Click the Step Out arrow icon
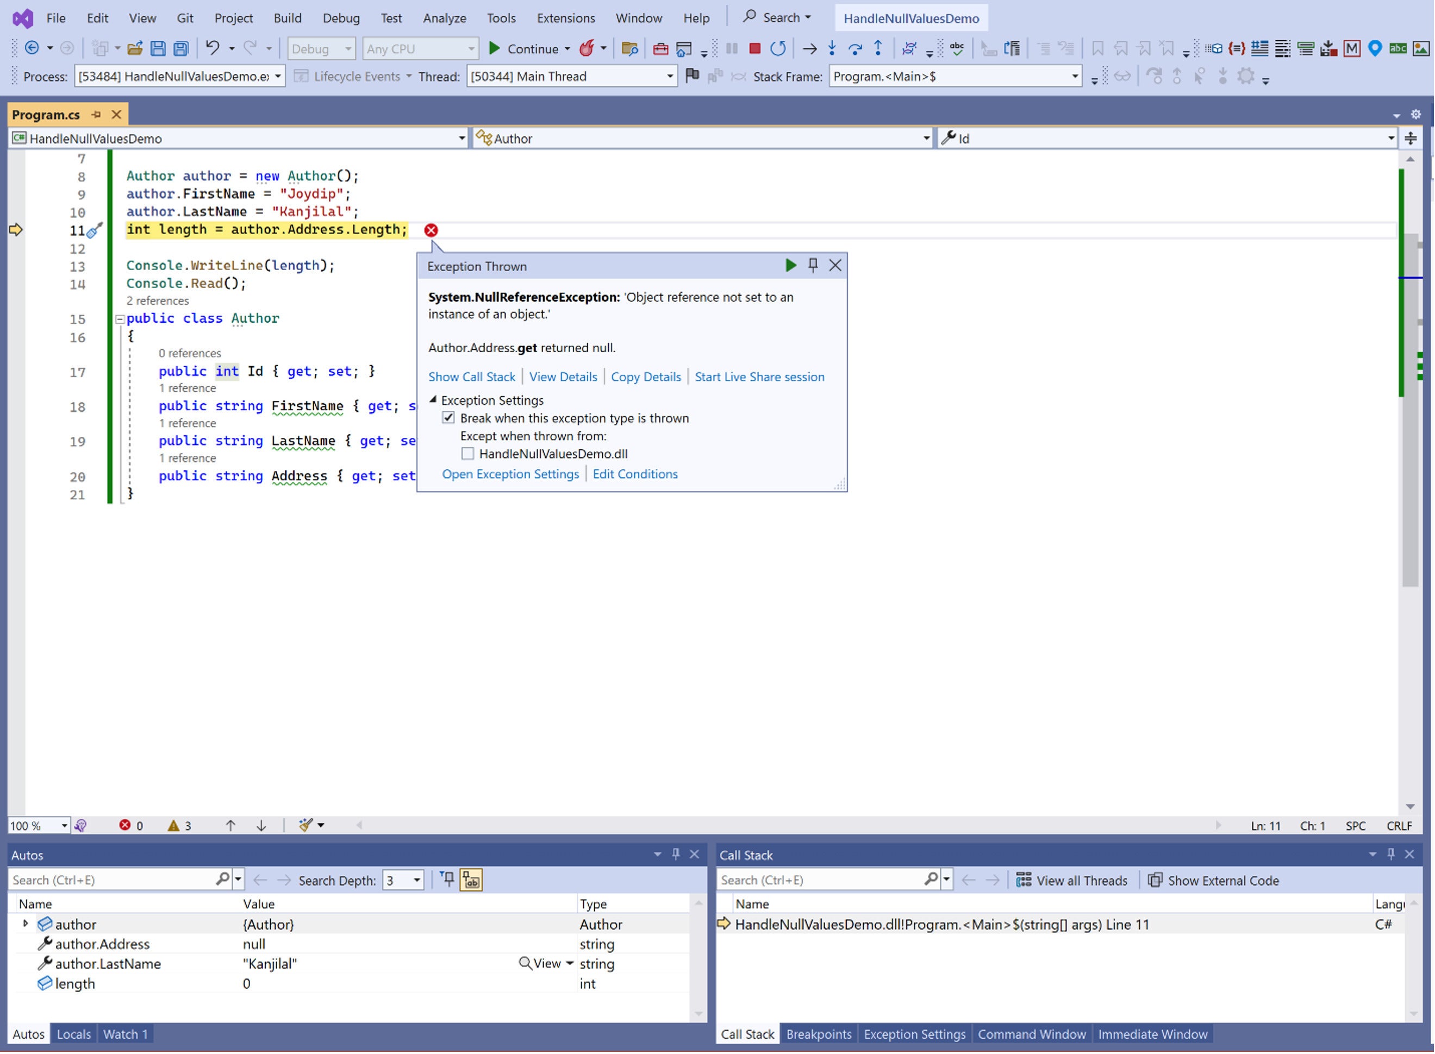Screen dimensions: 1435x1054 pyautogui.click(x=878, y=48)
